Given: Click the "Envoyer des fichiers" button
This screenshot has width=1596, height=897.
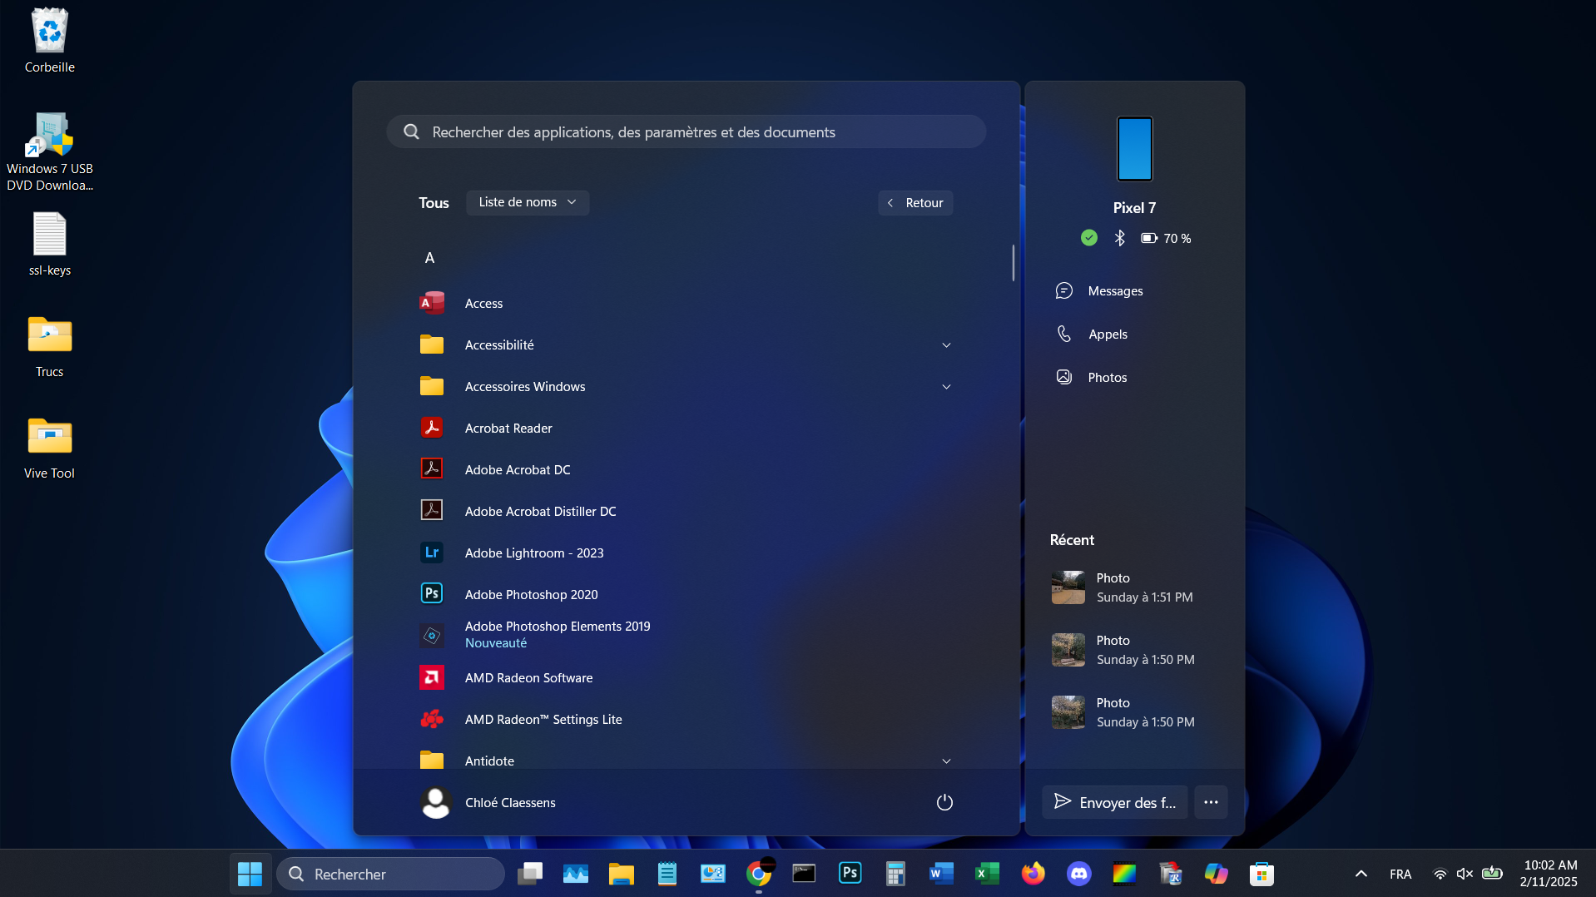Looking at the screenshot, I should (x=1114, y=802).
